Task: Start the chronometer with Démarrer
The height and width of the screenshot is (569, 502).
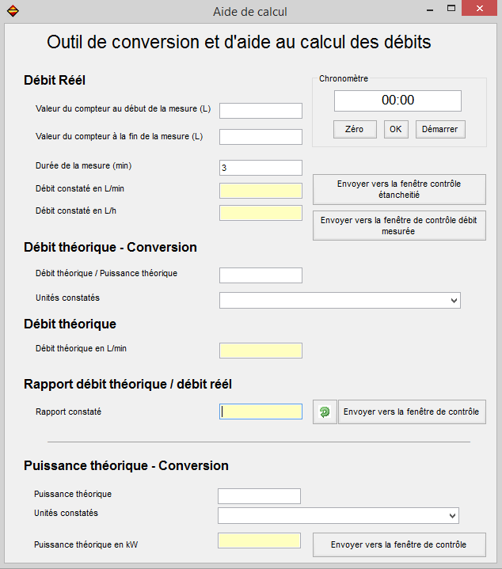Action: click(x=440, y=129)
